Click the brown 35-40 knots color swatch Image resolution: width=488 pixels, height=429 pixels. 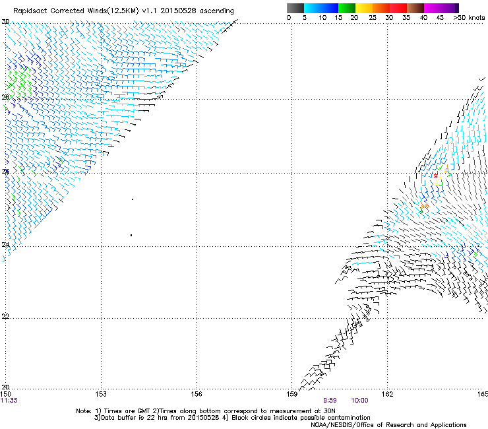[415, 8]
